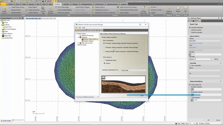This screenshot has height=125, width=223.
Task: Select By depth increment radio
Action: pos(190,87)
